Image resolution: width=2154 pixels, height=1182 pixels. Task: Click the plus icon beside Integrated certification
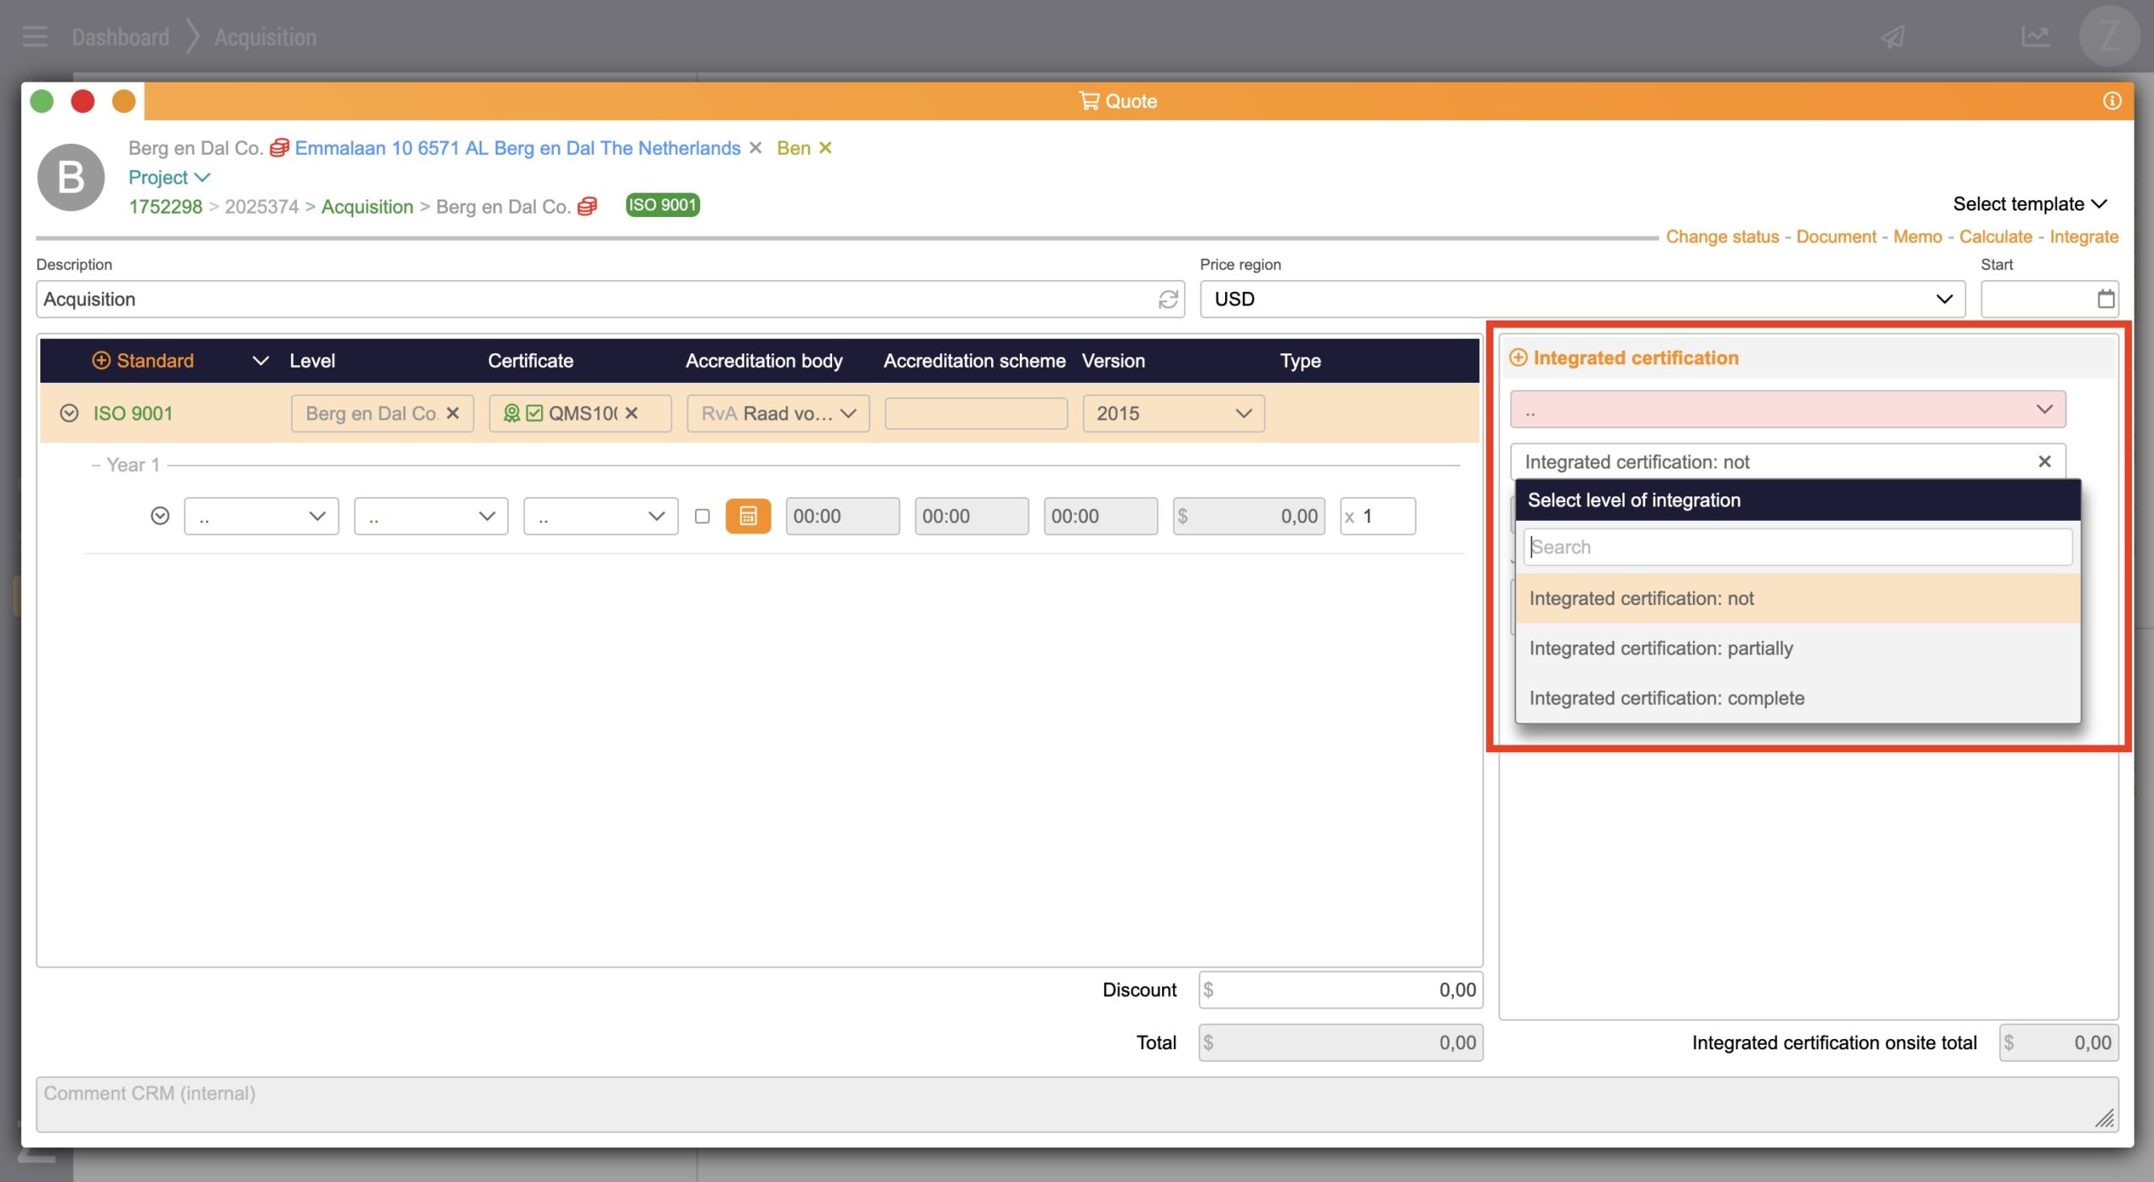pyautogui.click(x=1518, y=358)
